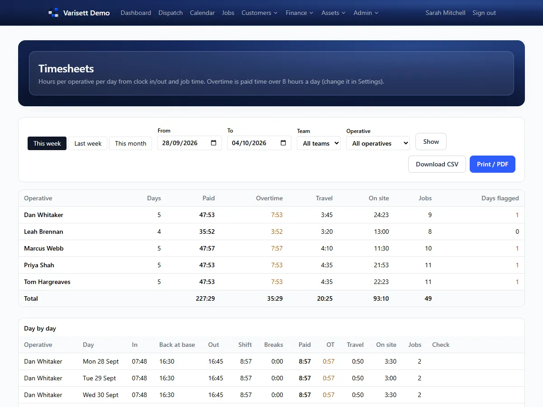Click Marcus Webb's travel 4:10

(327, 248)
